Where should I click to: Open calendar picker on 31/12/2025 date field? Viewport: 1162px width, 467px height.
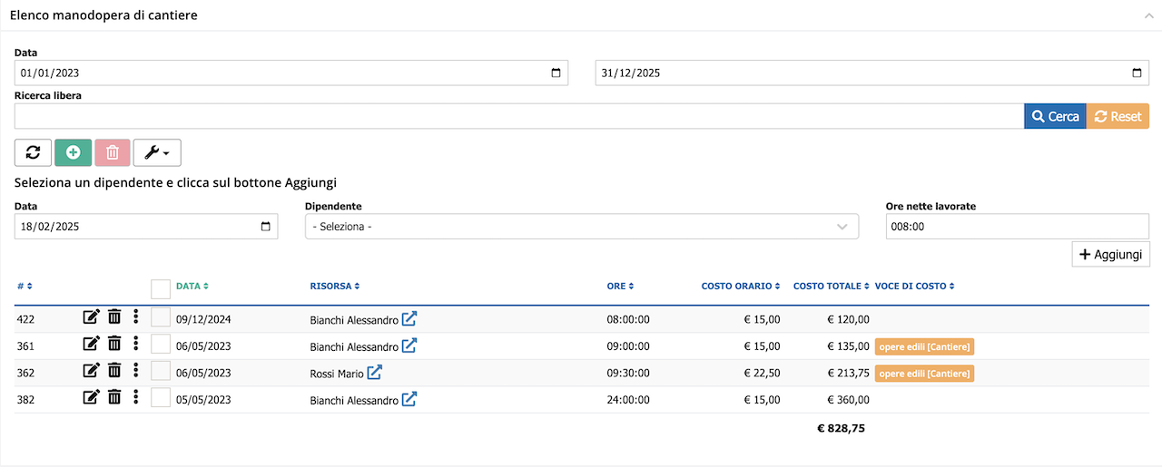(x=1137, y=73)
